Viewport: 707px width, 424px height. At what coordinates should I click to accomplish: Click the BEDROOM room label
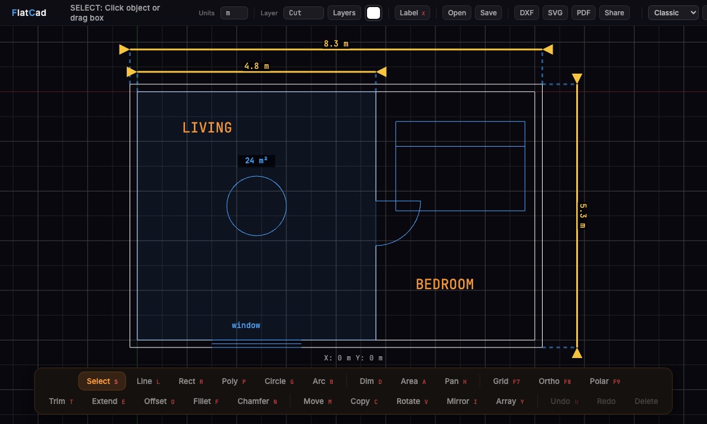445,284
